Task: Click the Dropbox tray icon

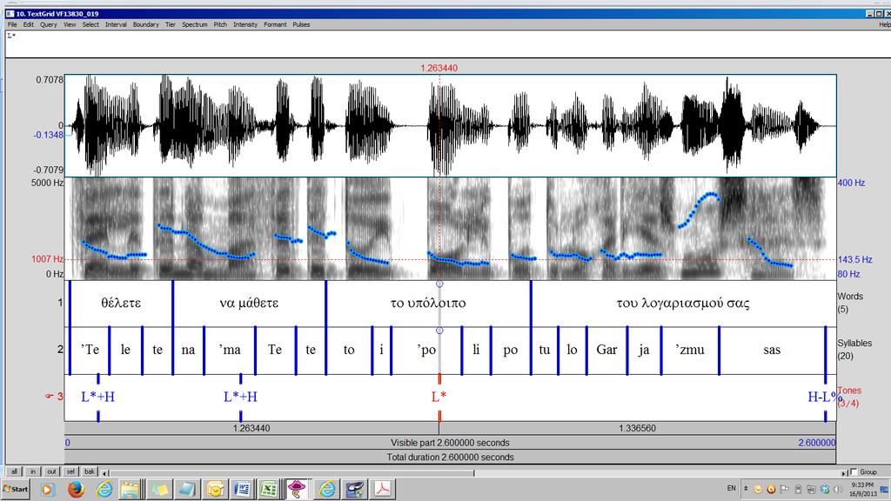Action: (x=825, y=489)
